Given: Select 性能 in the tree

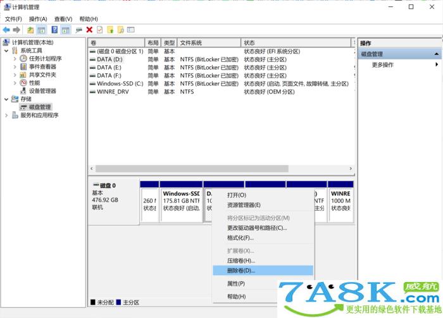Looking at the screenshot, I should click(x=34, y=83).
